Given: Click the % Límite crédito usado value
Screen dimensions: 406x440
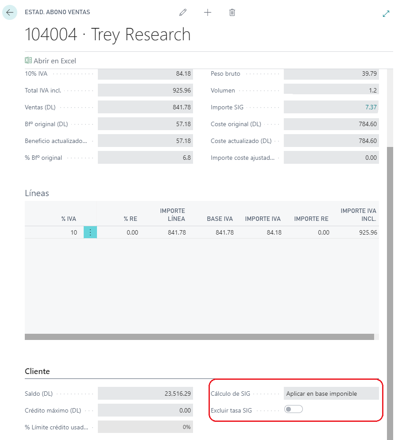Looking at the screenshot, I should pos(145,427).
